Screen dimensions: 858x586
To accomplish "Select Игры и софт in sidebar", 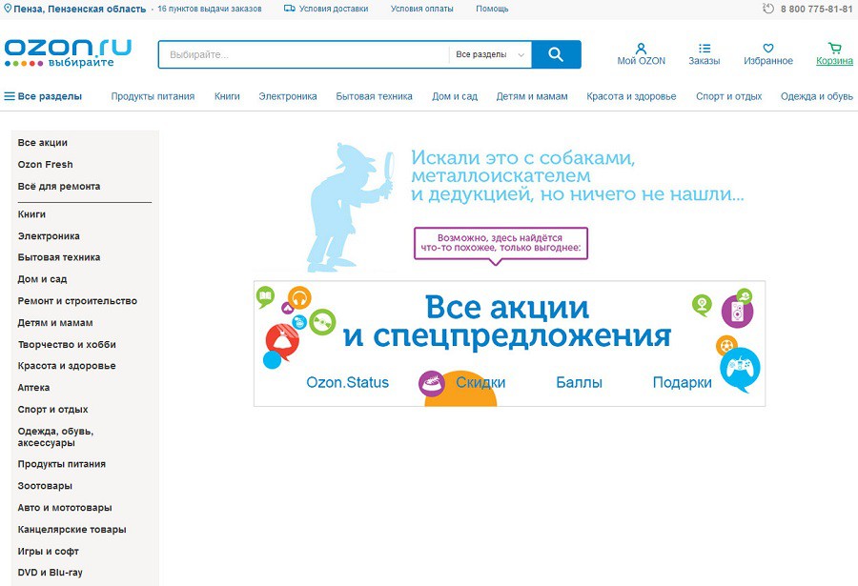I will 49,552.
